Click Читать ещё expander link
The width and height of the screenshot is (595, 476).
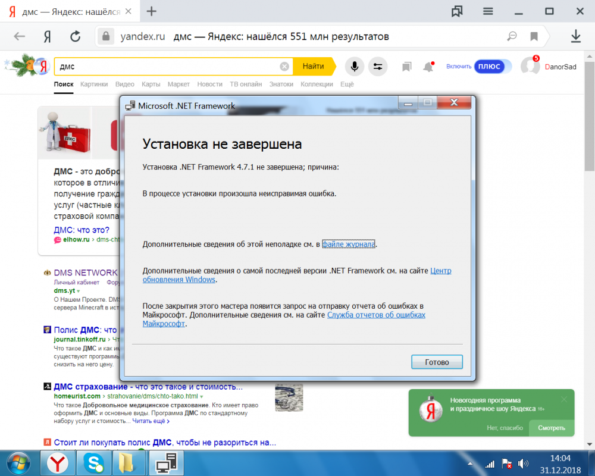(151, 421)
